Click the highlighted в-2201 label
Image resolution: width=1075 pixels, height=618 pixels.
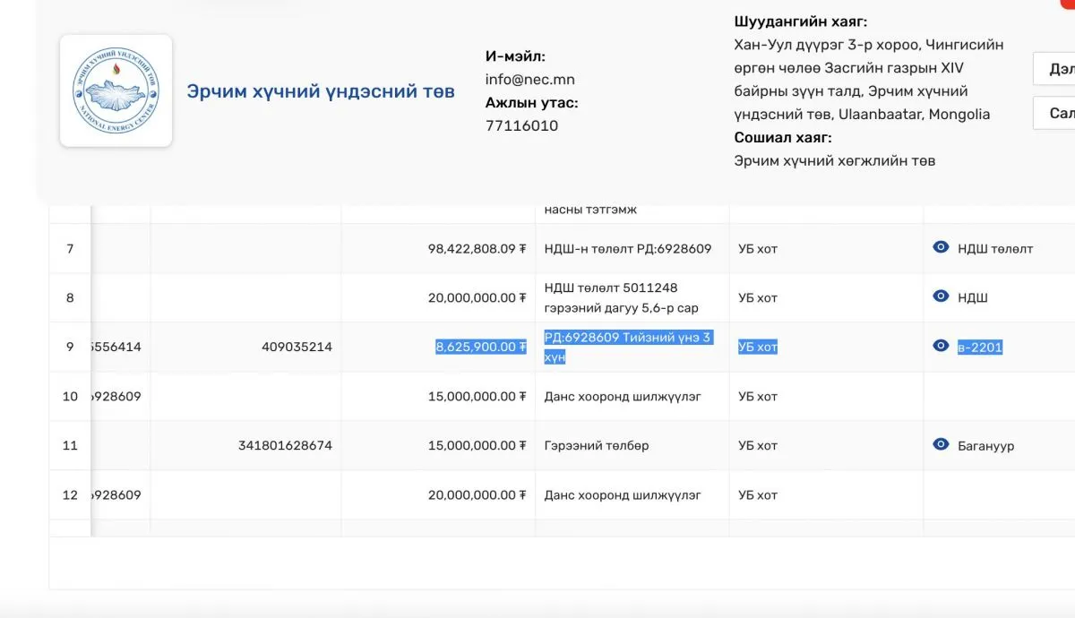pos(980,348)
